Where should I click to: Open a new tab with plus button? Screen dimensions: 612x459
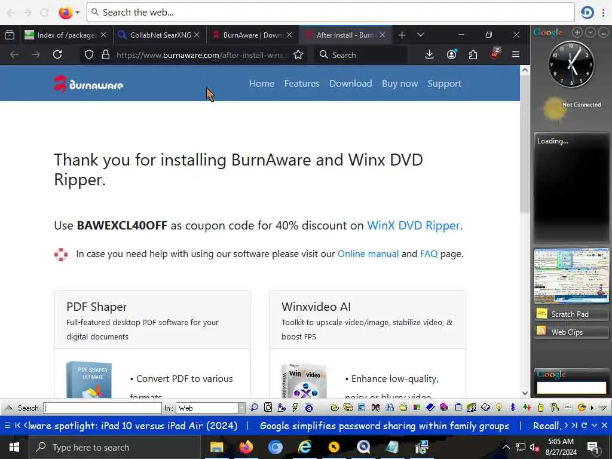[x=402, y=35]
